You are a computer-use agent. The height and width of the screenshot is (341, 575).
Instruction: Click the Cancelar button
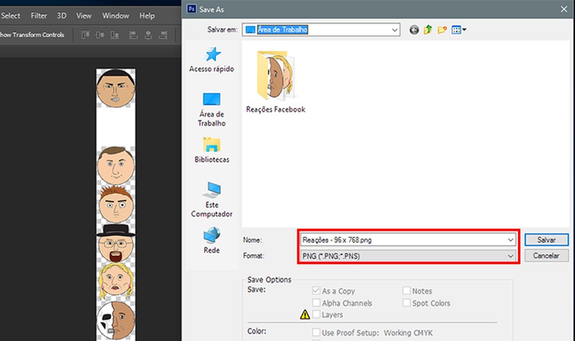(546, 256)
